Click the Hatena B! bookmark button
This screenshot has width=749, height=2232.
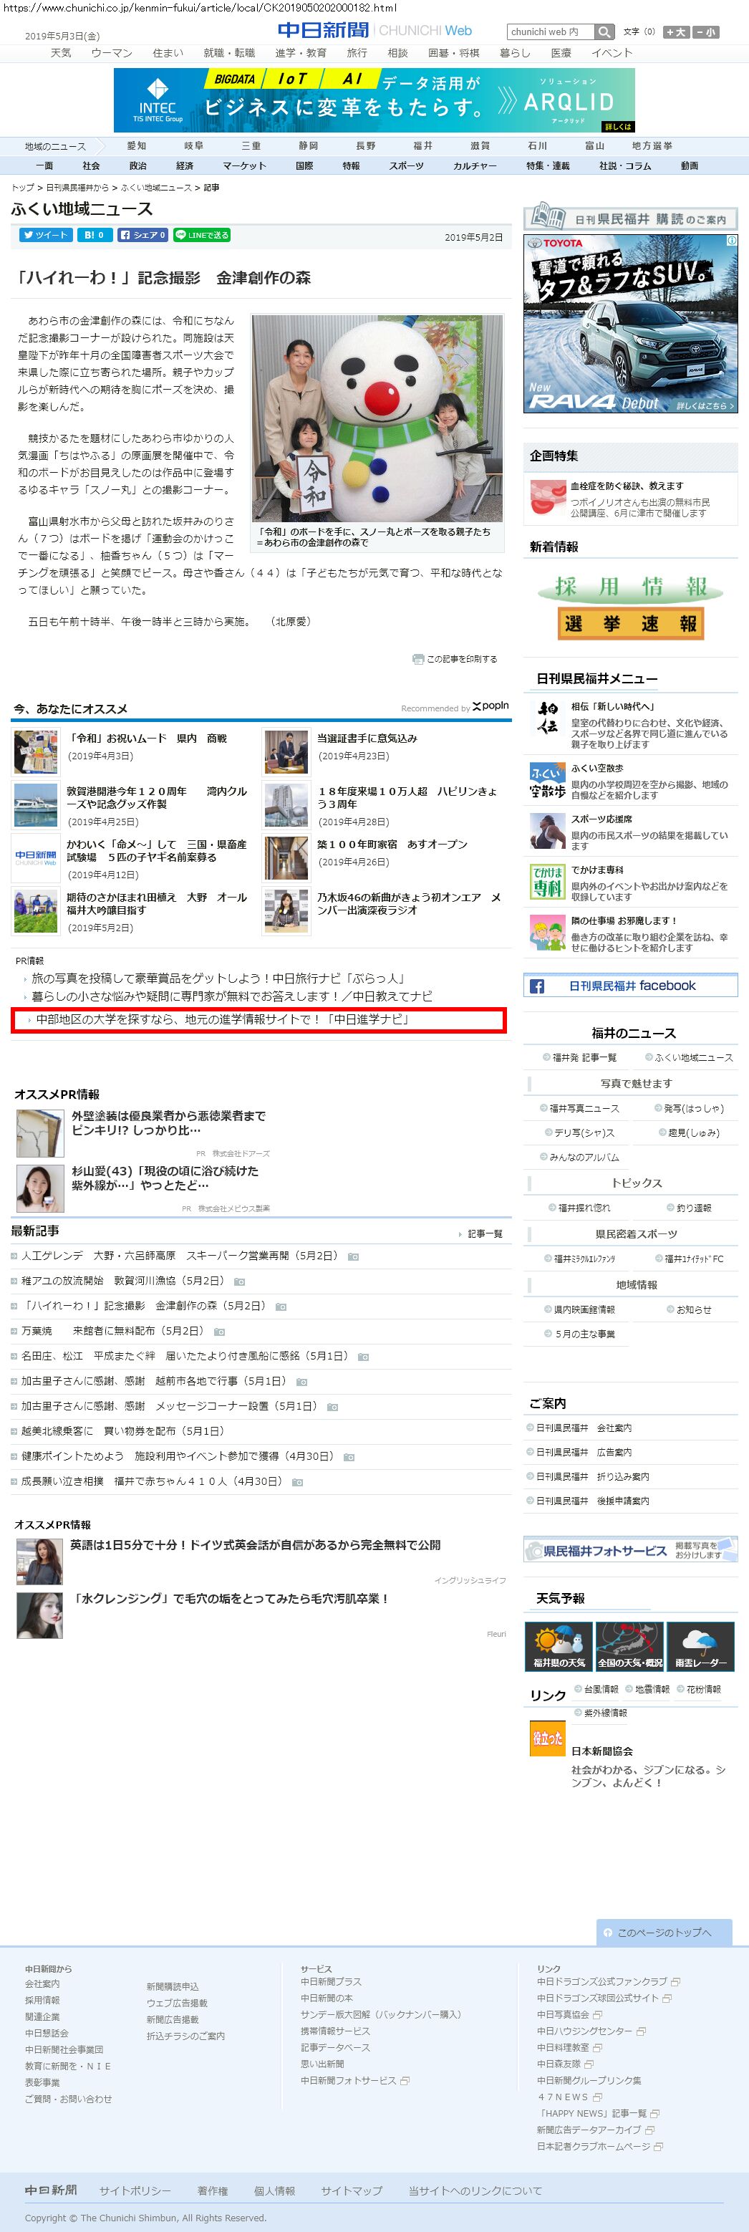click(95, 235)
